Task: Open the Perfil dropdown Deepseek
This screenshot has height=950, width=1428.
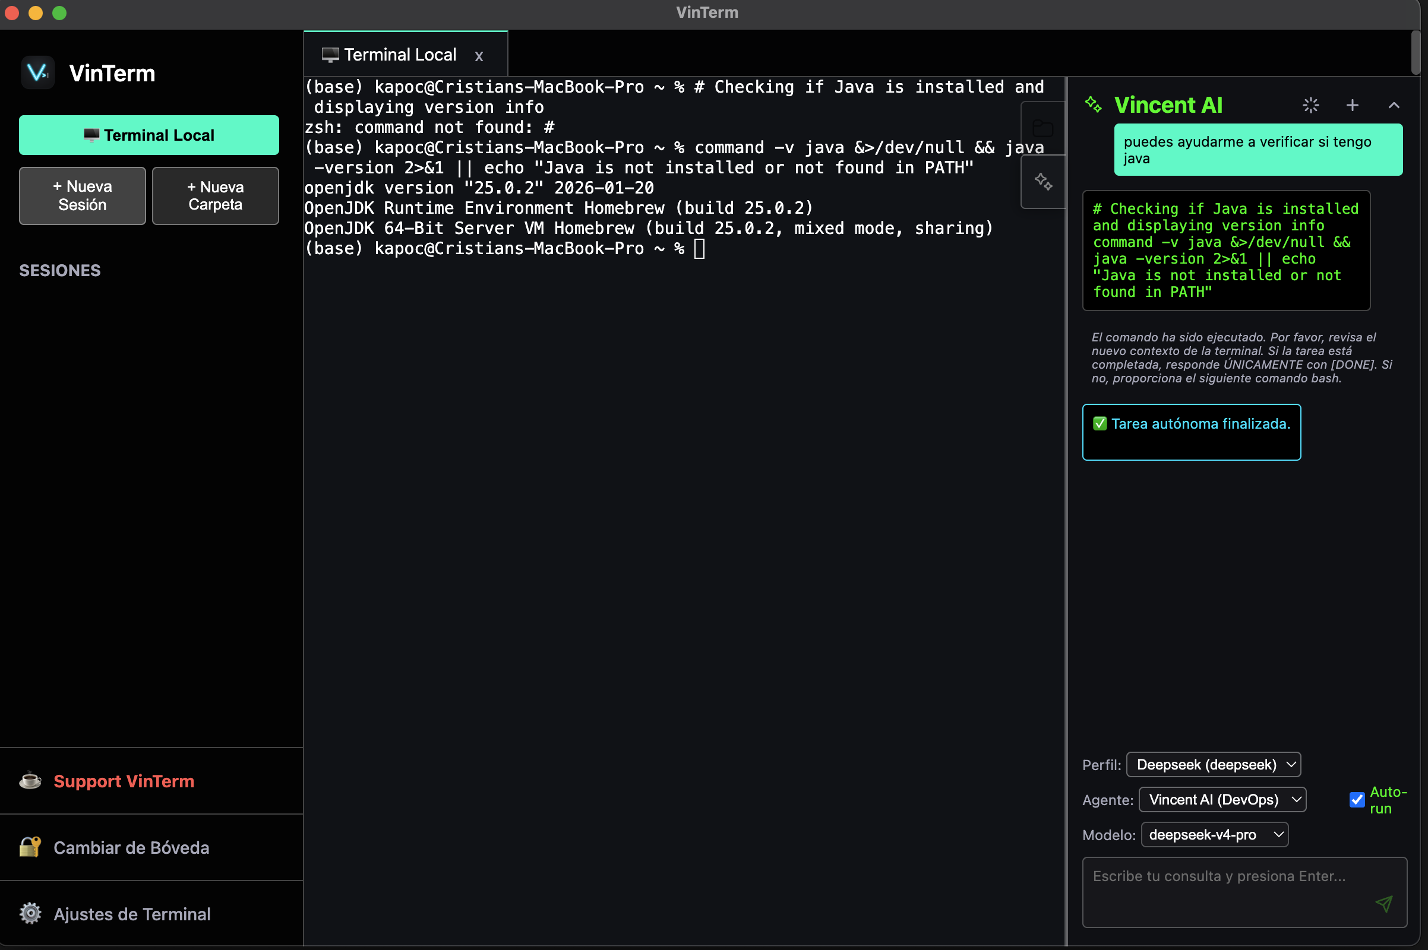Action: click(1214, 765)
